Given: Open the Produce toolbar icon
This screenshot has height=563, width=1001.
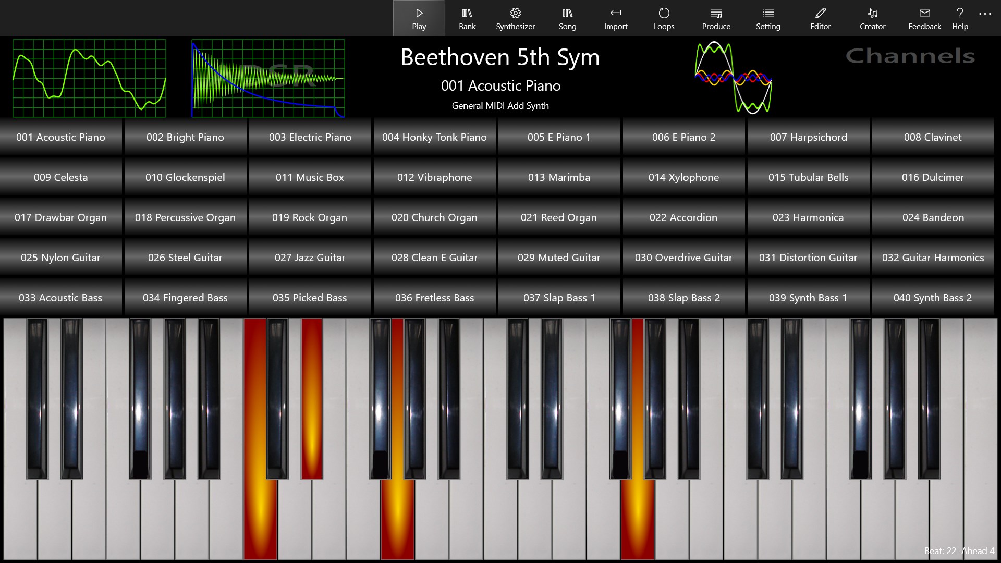Looking at the screenshot, I should click(x=716, y=14).
